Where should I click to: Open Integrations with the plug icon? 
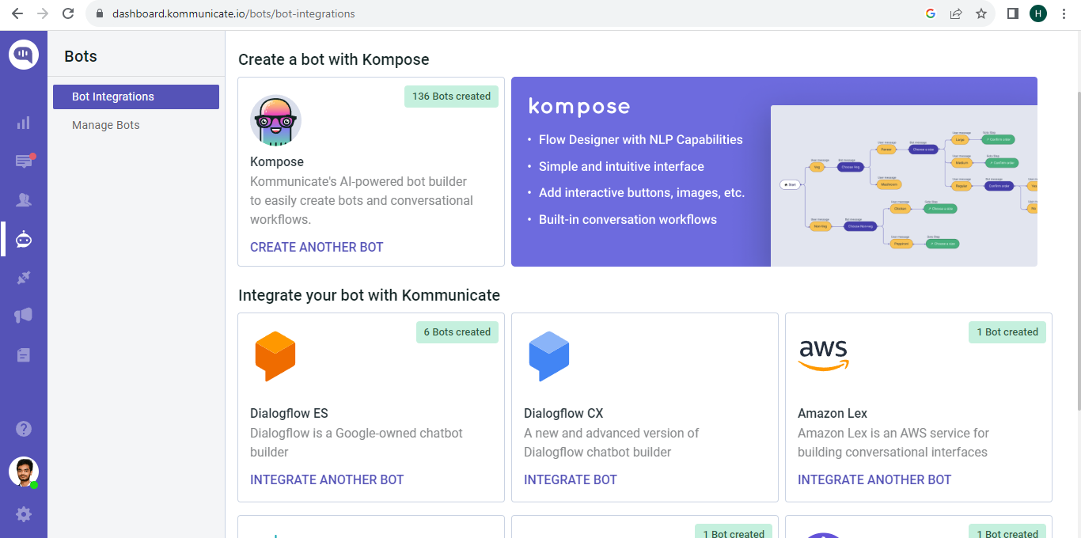pos(24,277)
